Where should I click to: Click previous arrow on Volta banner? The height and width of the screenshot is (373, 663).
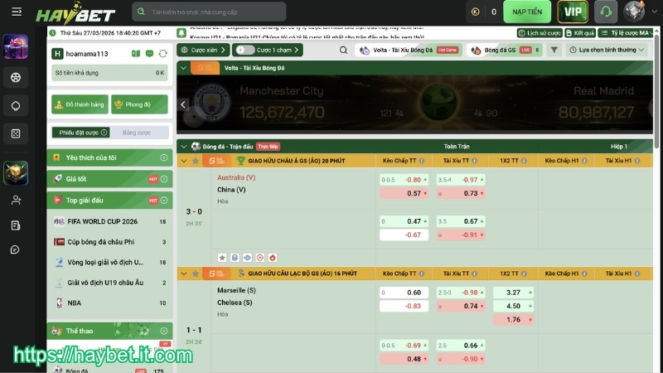(183, 104)
